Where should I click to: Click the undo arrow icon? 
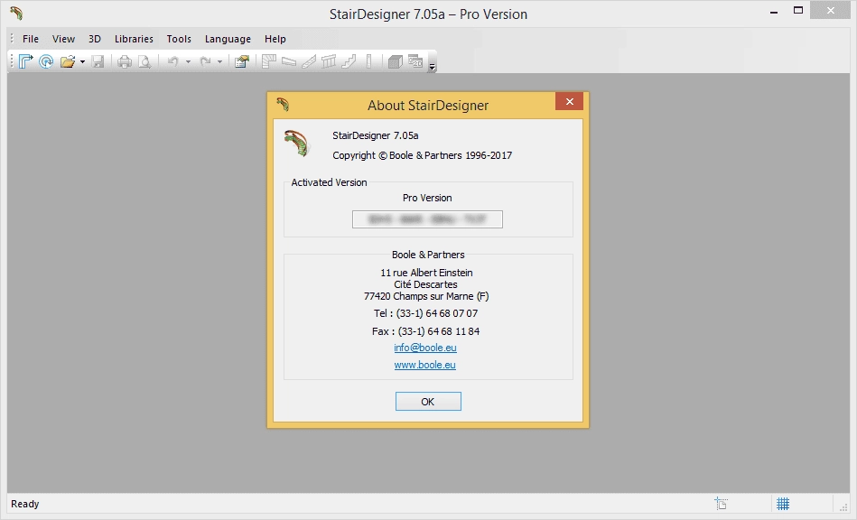173,61
